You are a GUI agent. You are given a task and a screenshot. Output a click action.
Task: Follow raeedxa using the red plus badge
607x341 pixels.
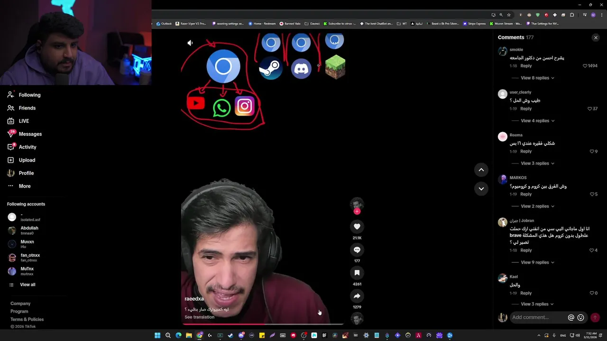tap(357, 211)
